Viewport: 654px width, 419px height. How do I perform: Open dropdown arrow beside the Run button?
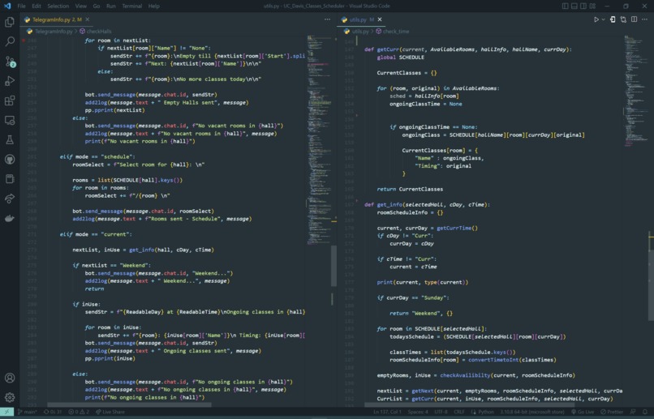click(603, 19)
